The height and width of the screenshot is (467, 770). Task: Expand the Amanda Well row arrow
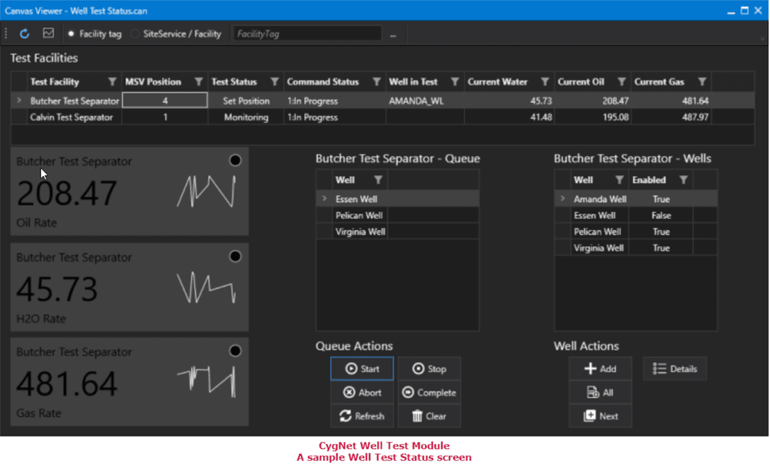click(562, 199)
